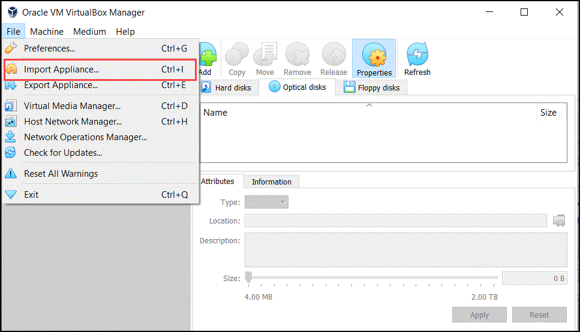The image size is (580, 332).
Task: Click the Reset button
Action: 539,315
